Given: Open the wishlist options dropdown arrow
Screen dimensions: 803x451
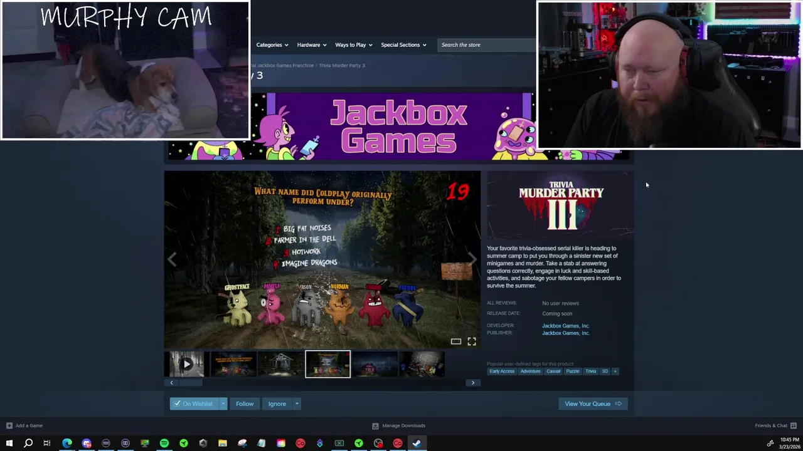Looking at the screenshot, I should (x=223, y=404).
